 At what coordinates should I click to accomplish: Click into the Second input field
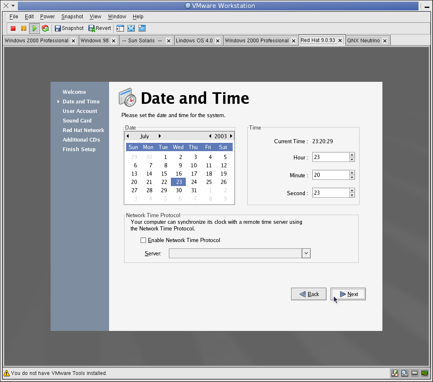(x=331, y=193)
